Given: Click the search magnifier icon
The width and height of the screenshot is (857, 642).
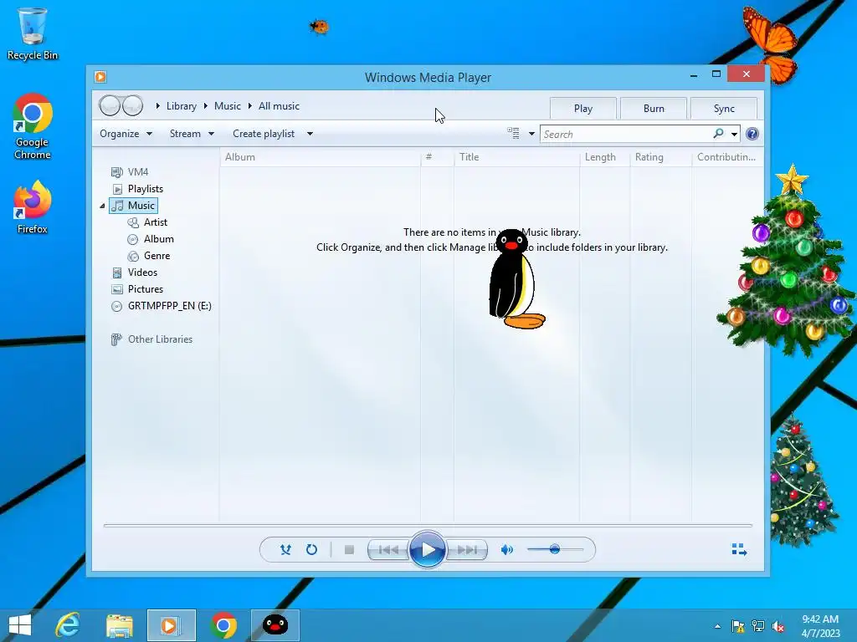Looking at the screenshot, I should tap(718, 134).
